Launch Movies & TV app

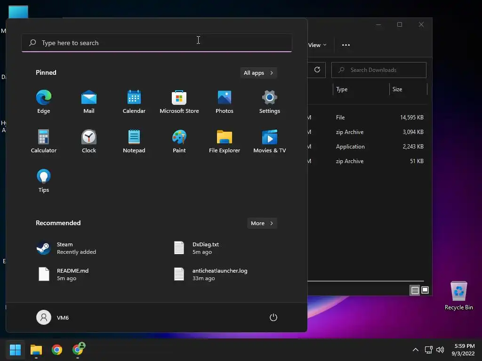click(x=270, y=141)
